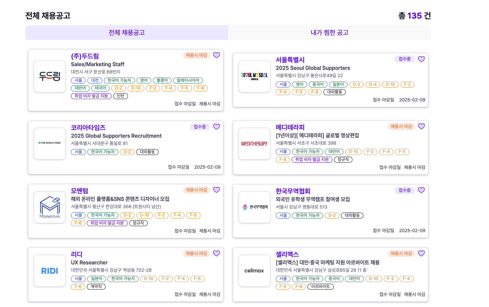Bookmark the 코리아타임즈 posting via heart
The height and width of the screenshot is (307, 489).
point(217,127)
